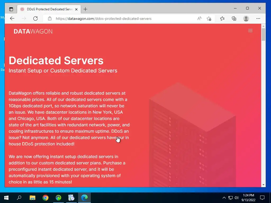
Task: Open the installer disc taskbar app
Action: click(x=71, y=198)
